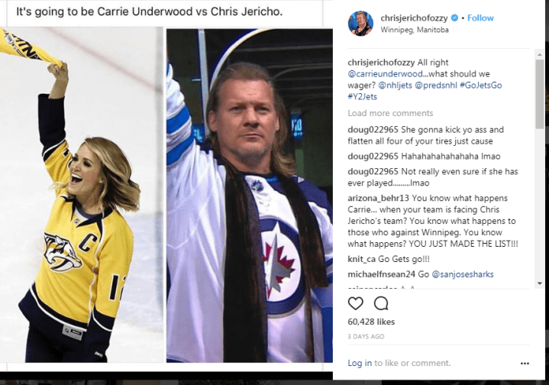Click the heart like icon

click(x=355, y=303)
